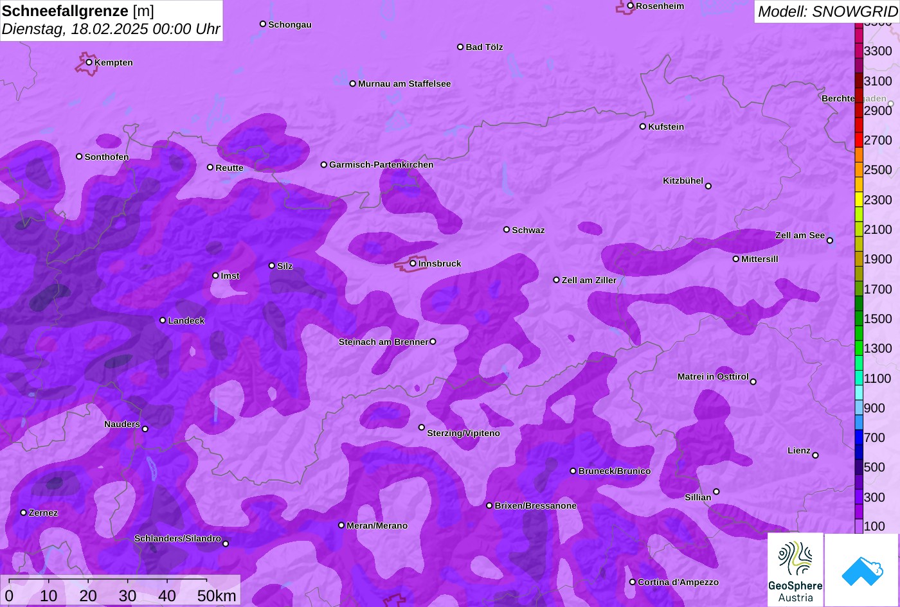
Task: Click the Bad Tölz marker dot
Action: tap(460, 47)
